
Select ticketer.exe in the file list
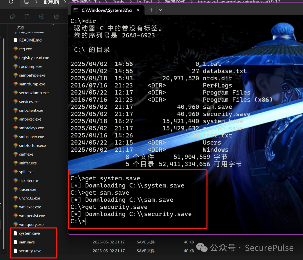(29, 181)
